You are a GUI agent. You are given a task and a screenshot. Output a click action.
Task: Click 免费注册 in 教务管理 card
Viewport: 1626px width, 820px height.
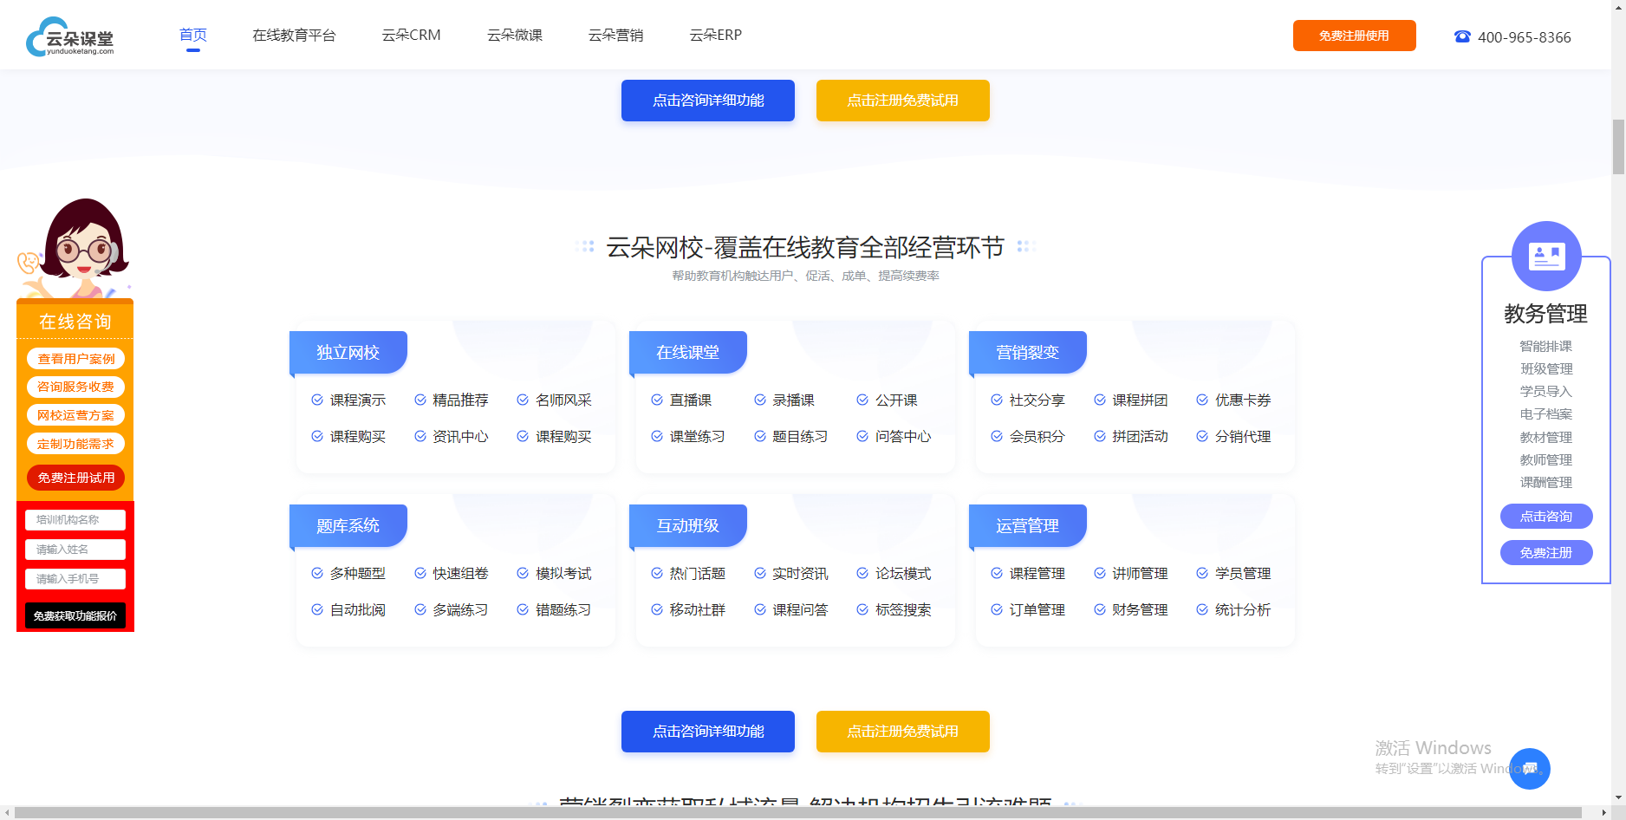1546,553
